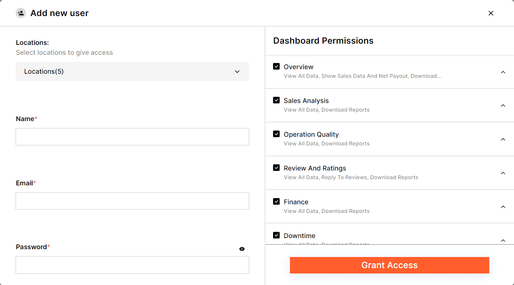Uncheck the Overview permission checkbox
This screenshot has height=285, width=514.
click(276, 66)
